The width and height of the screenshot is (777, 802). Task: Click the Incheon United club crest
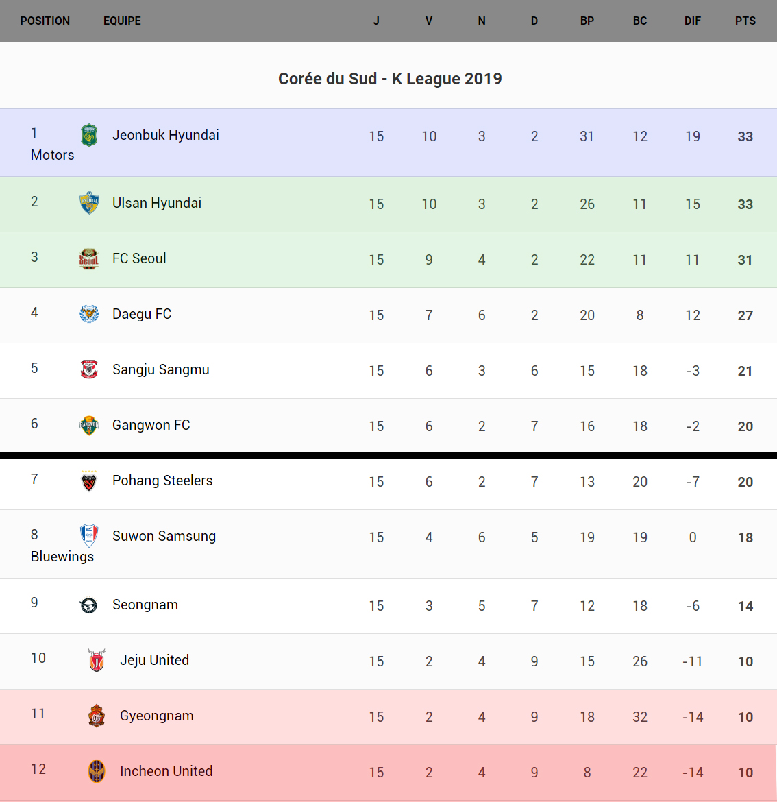click(x=97, y=772)
